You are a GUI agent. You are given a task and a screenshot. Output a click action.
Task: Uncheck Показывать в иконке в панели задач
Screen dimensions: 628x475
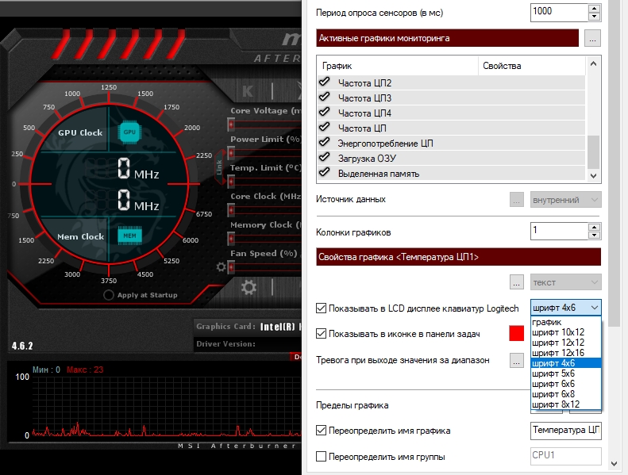tap(321, 333)
